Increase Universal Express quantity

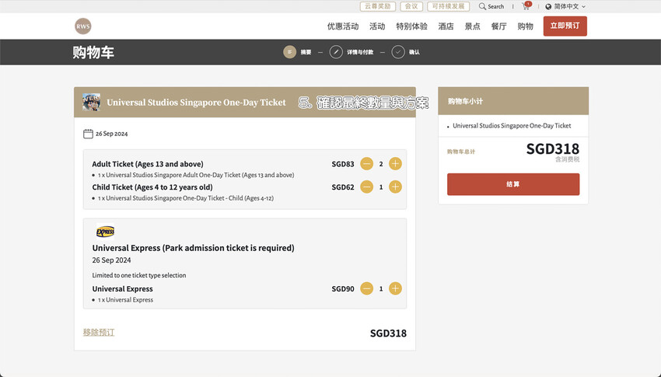395,288
